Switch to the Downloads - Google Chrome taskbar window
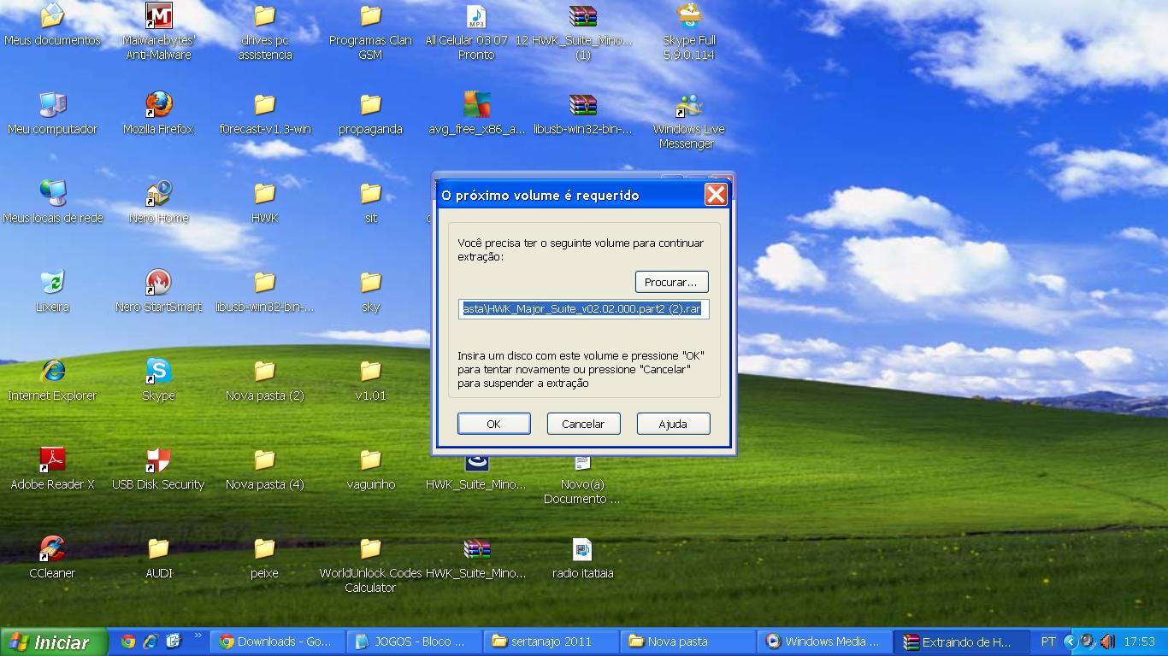Image resolution: width=1168 pixels, height=656 pixels. click(x=277, y=641)
